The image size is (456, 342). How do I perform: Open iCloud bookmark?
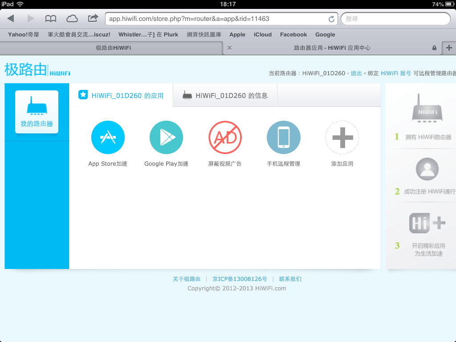[x=263, y=35]
